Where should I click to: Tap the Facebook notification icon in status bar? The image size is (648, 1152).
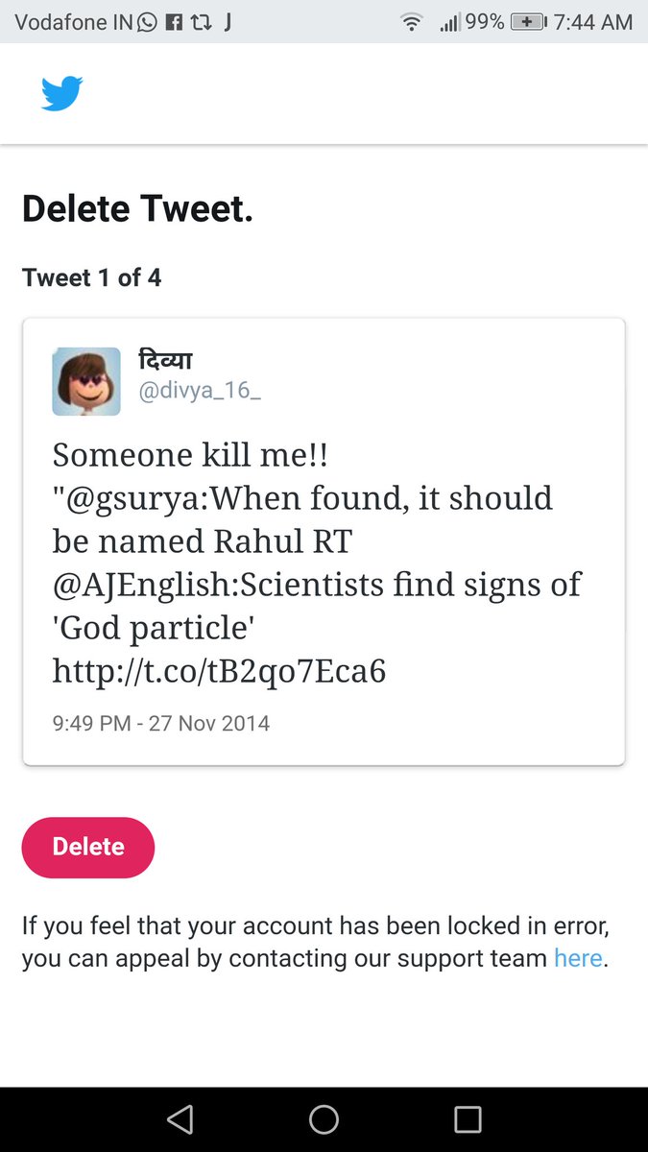pos(175,22)
